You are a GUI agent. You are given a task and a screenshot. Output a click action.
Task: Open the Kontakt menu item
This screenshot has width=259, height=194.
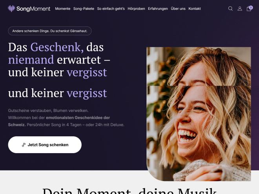tap(194, 9)
